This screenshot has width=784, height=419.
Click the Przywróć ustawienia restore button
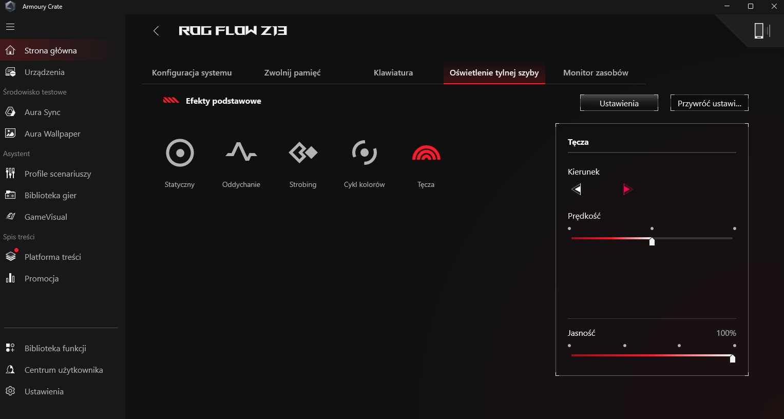point(709,103)
